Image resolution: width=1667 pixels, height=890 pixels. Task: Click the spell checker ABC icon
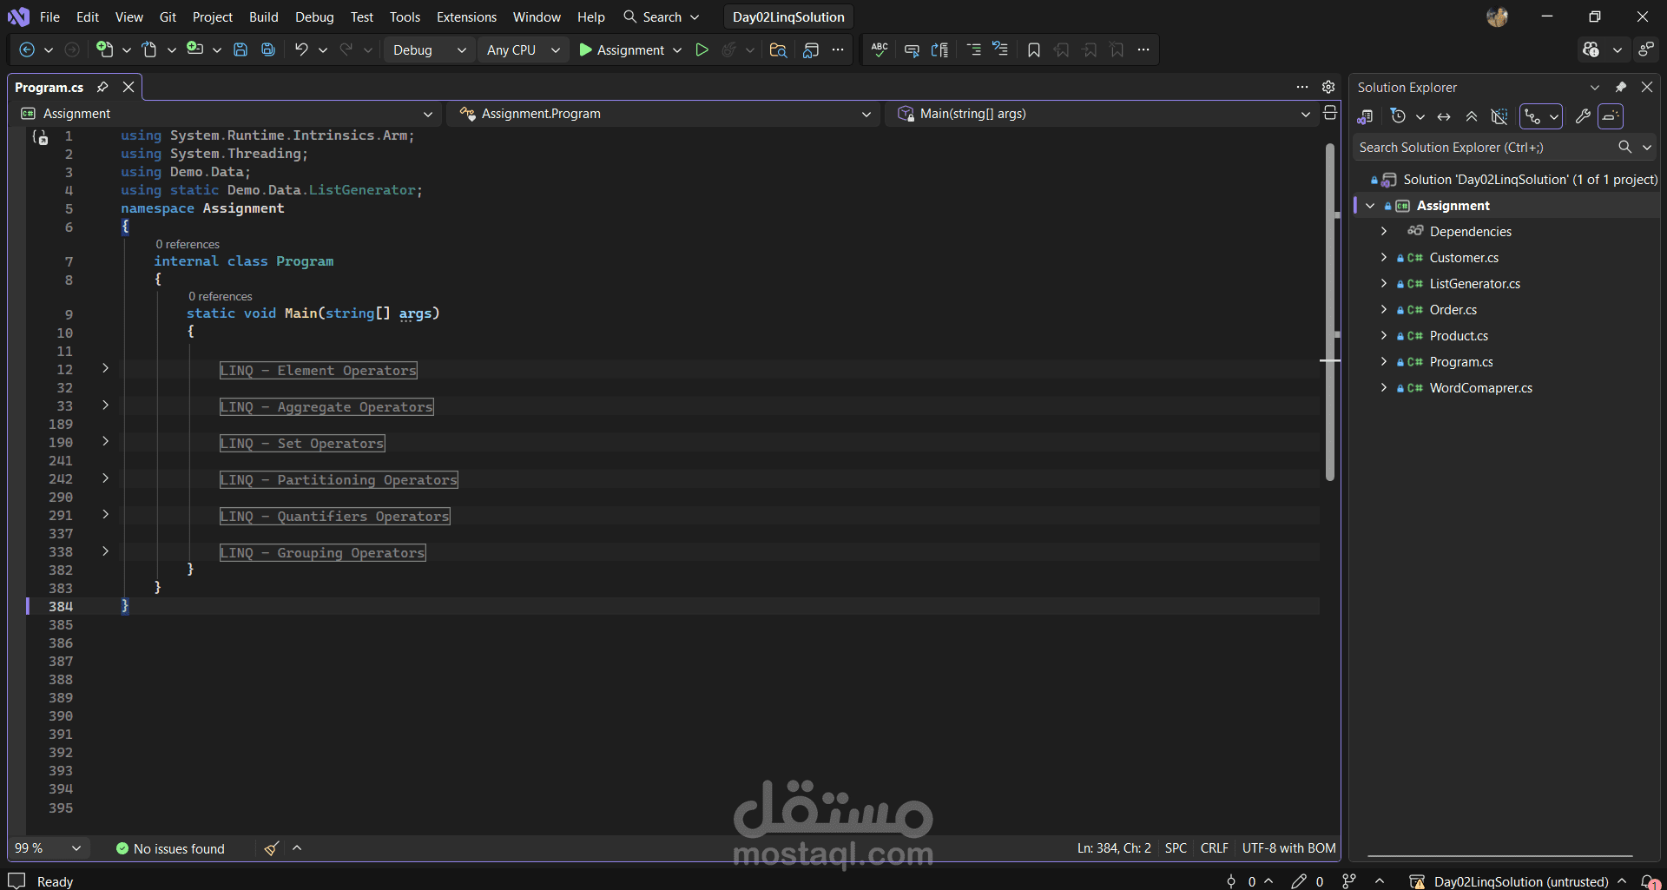click(x=880, y=50)
